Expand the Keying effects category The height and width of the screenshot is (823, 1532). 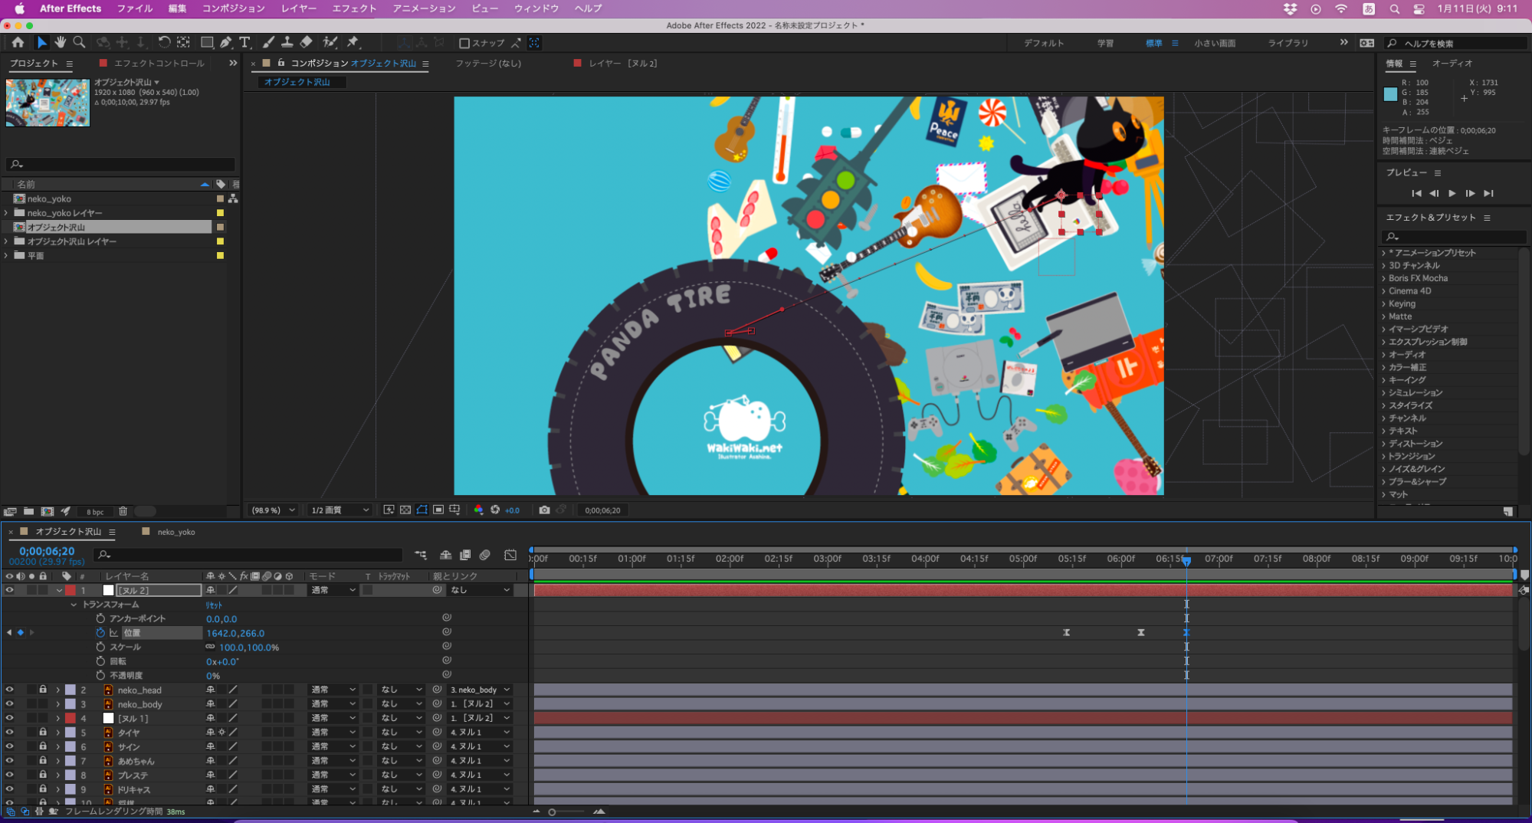pos(1384,303)
